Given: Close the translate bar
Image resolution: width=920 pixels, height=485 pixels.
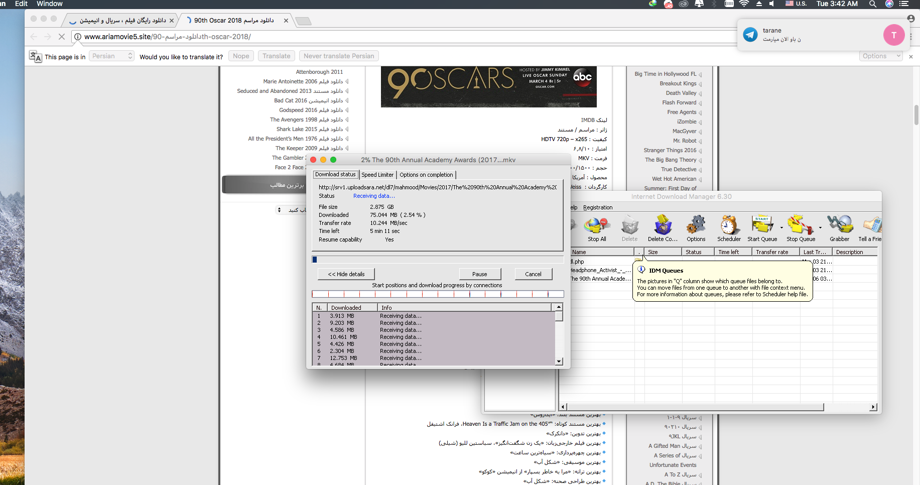Looking at the screenshot, I should 911,57.
